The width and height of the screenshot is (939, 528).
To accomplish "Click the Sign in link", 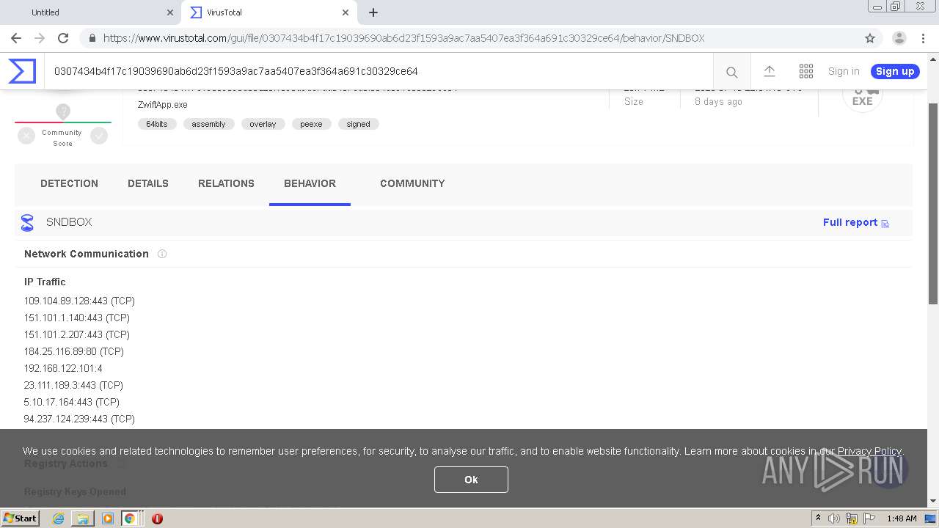I will 844,71.
